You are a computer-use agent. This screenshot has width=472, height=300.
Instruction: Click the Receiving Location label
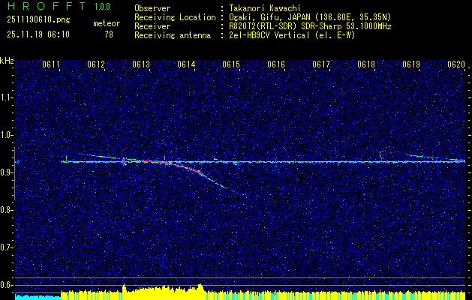click(x=175, y=17)
